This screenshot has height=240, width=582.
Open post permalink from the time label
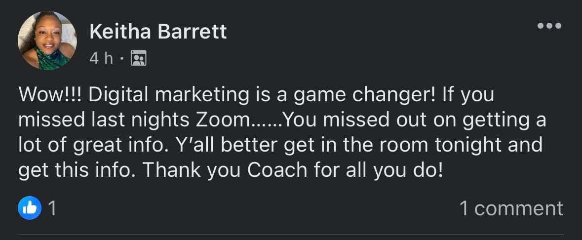(x=101, y=59)
